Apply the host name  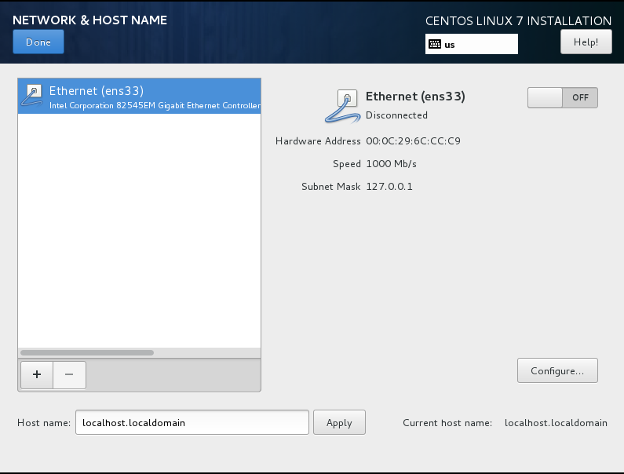click(x=339, y=422)
